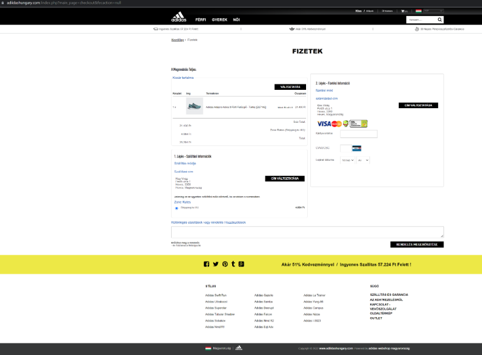This screenshot has width=482, height=355.
Task: Open the Facebook social icon
Action: (206, 264)
